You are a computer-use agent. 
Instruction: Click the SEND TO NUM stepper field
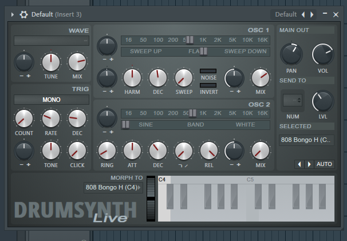click(x=293, y=100)
